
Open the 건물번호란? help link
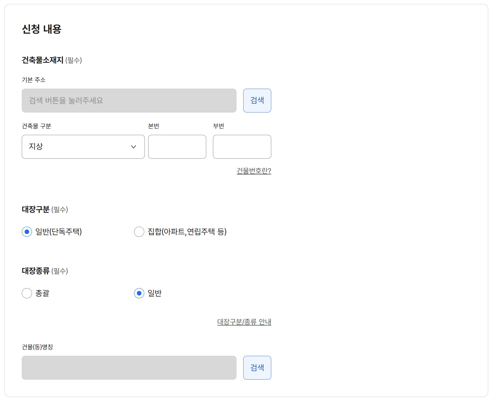254,171
